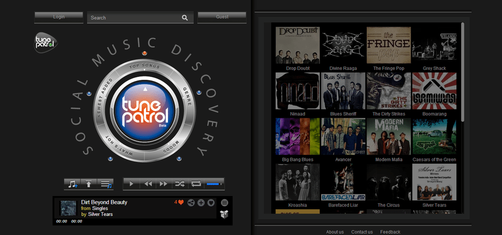Select GENRE on the dial
The height and width of the screenshot is (235, 502).
tap(187, 96)
